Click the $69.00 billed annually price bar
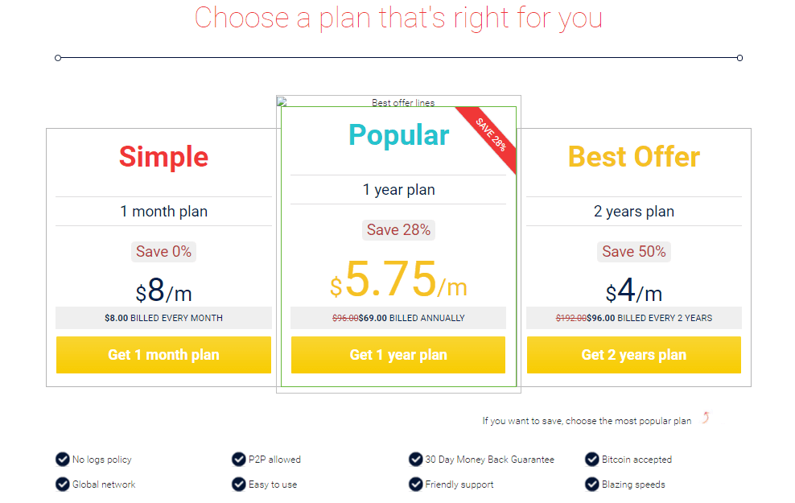 pos(398,318)
